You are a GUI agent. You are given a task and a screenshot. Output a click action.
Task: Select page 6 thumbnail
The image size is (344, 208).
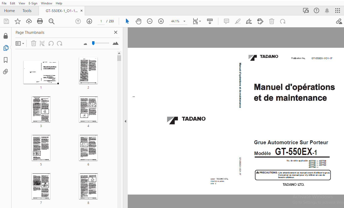88,148
